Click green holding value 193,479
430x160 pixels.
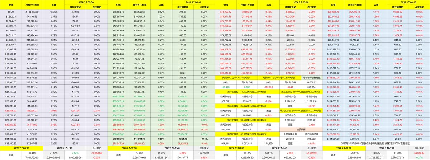226,87
